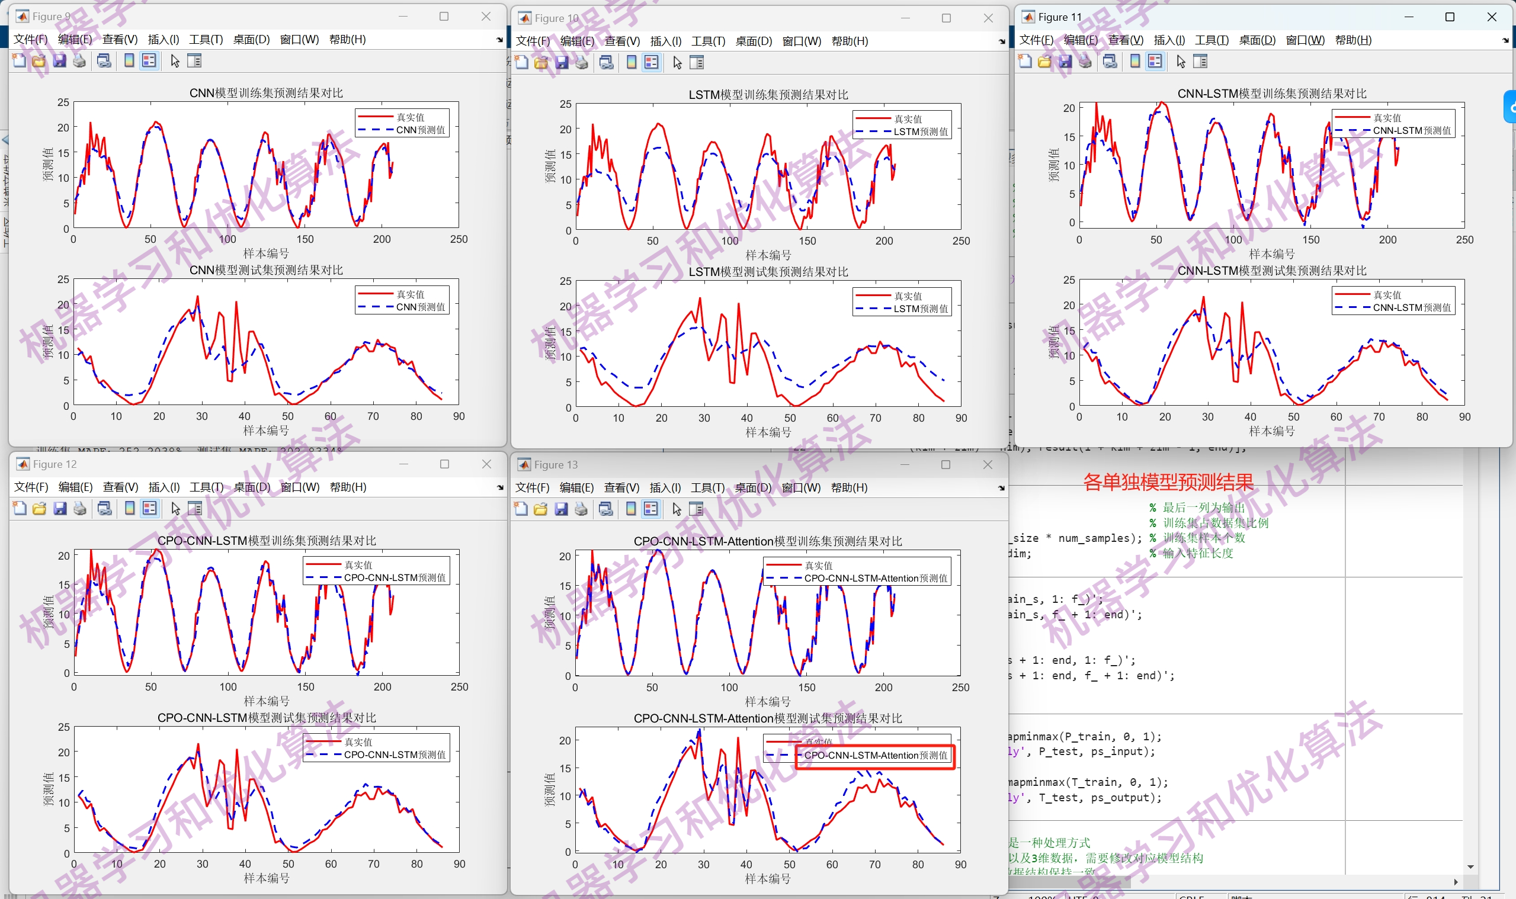Print figure icon in Figure 12 toolbar
Viewport: 1516px width, 899px height.
click(80, 508)
